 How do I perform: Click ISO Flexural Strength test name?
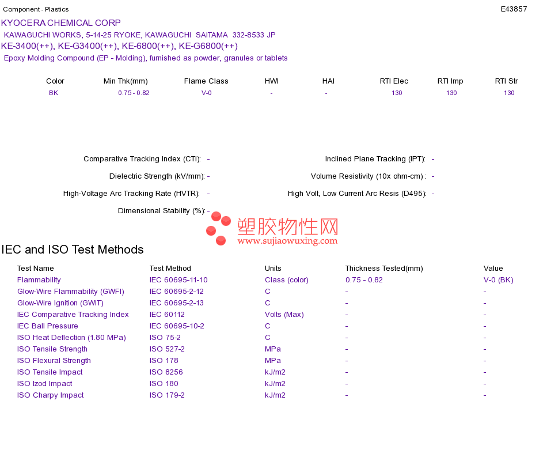coord(54,361)
